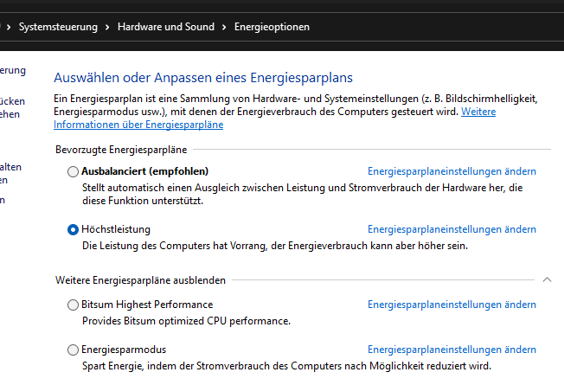Click empty address bar area right of Energieoptionen

click(x=433, y=27)
